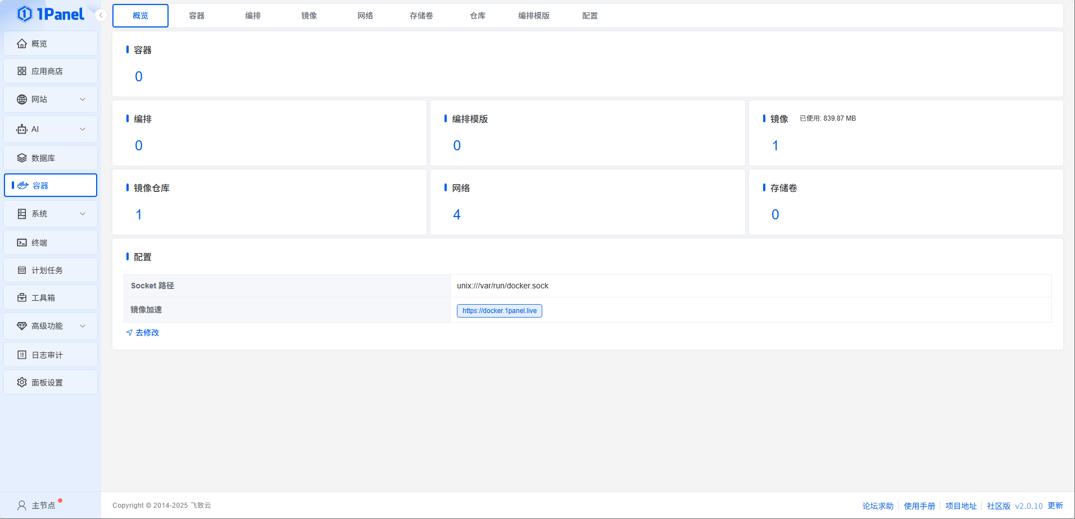Click the home icon for 概览 in sidebar
The height and width of the screenshot is (519, 1075).
[x=22, y=44]
